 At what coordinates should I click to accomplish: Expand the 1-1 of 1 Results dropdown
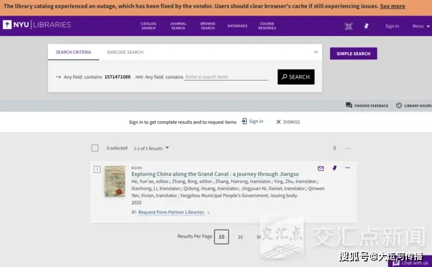click(x=167, y=148)
